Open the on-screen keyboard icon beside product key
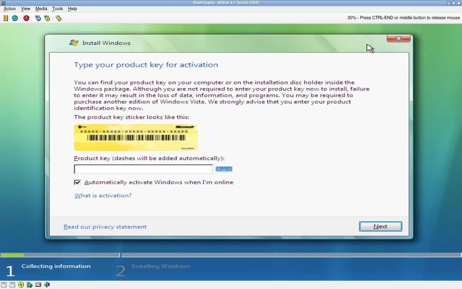 tap(224, 169)
